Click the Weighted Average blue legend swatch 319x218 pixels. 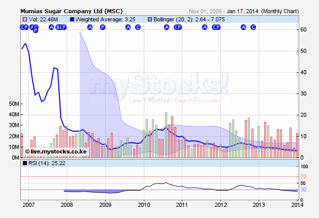pos(72,19)
